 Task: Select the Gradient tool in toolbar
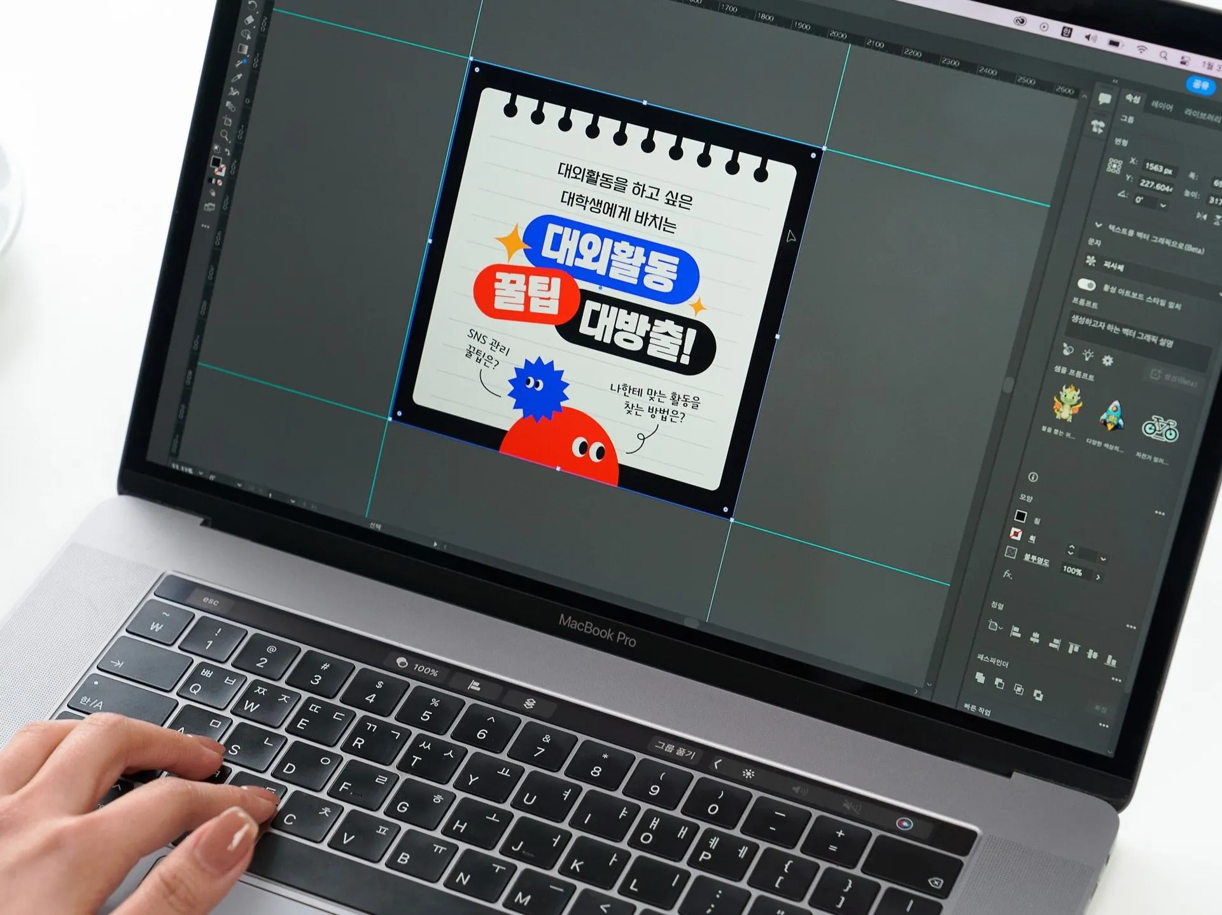click(x=242, y=48)
